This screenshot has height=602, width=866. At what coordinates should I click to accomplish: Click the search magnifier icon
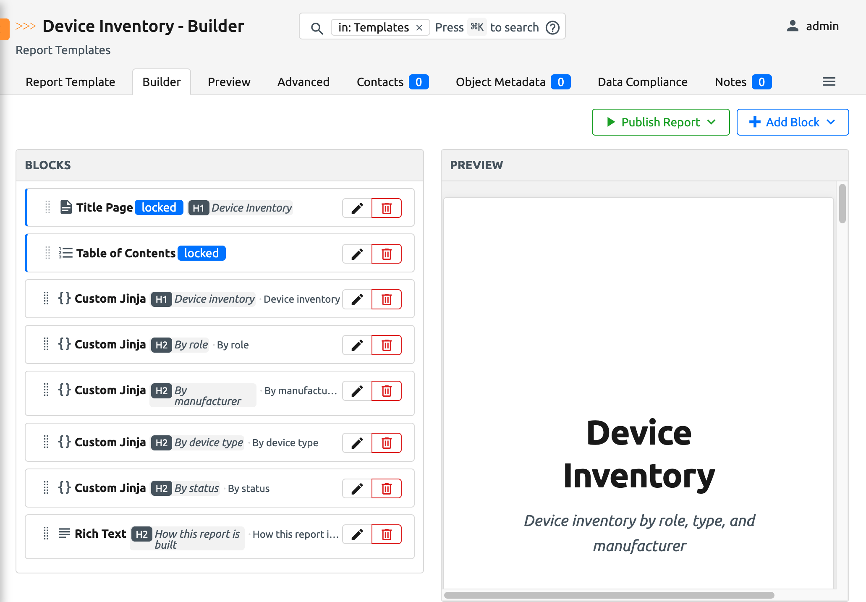click(x=317, y=28)
